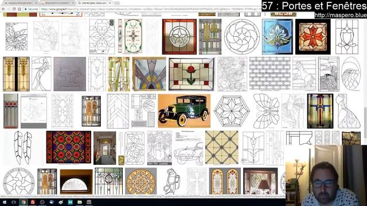Open the convertible car line drawing image
This screenshot has width=367, height=206.
(189, 148)
